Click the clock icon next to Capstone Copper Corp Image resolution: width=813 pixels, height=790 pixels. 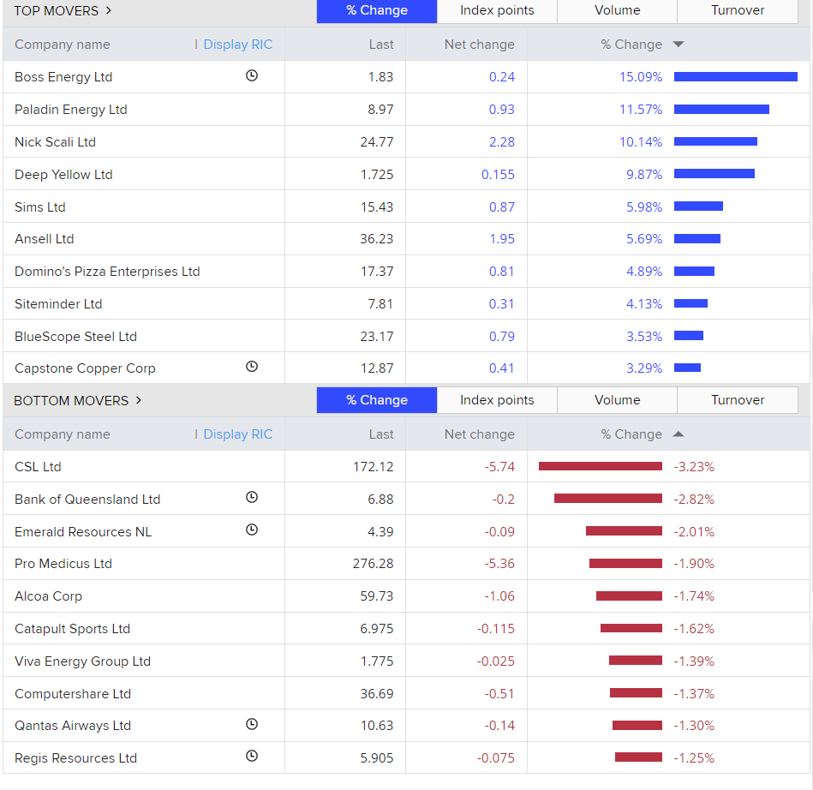point(251,367)
